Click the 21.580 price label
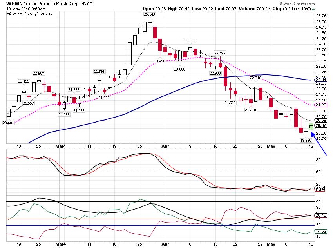The width and height of the screenshot is (333, 248). (x=230, y=103)
